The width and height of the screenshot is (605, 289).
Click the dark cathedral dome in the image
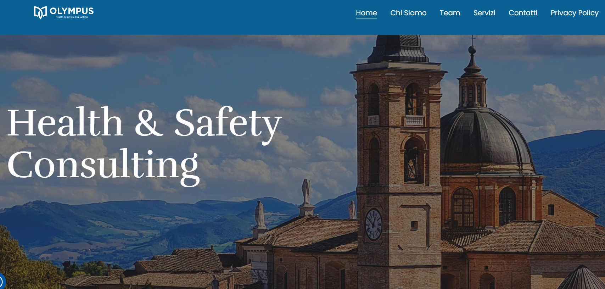[486, 138]
